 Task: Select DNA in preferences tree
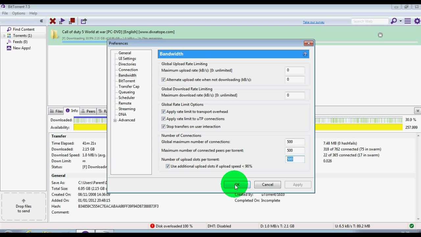coord(122,115)
